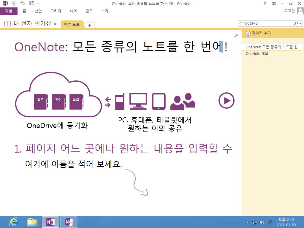304x228 pixels.
Task: Click the 검색(Ctrl+E) search field
Action: (x=265, y=23)
